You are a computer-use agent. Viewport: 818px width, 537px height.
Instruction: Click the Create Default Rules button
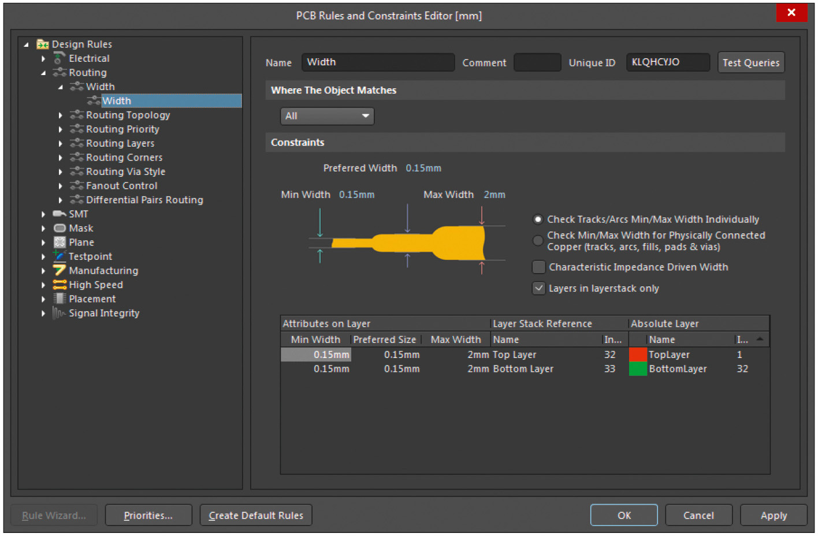pyautogui.click(x=256, y=515)
